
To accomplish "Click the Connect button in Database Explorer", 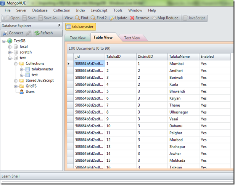I will pyautogui.click(x=13, y=33).
